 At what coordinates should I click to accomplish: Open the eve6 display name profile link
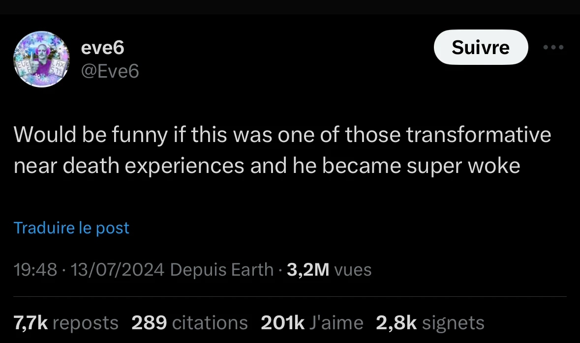102,48
